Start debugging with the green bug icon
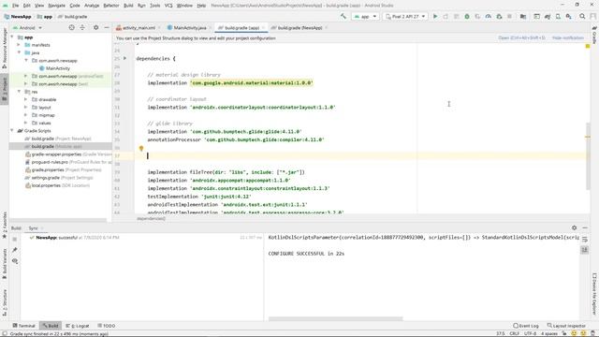This screenshot has width=599, height=337. (x=467, y=17)
